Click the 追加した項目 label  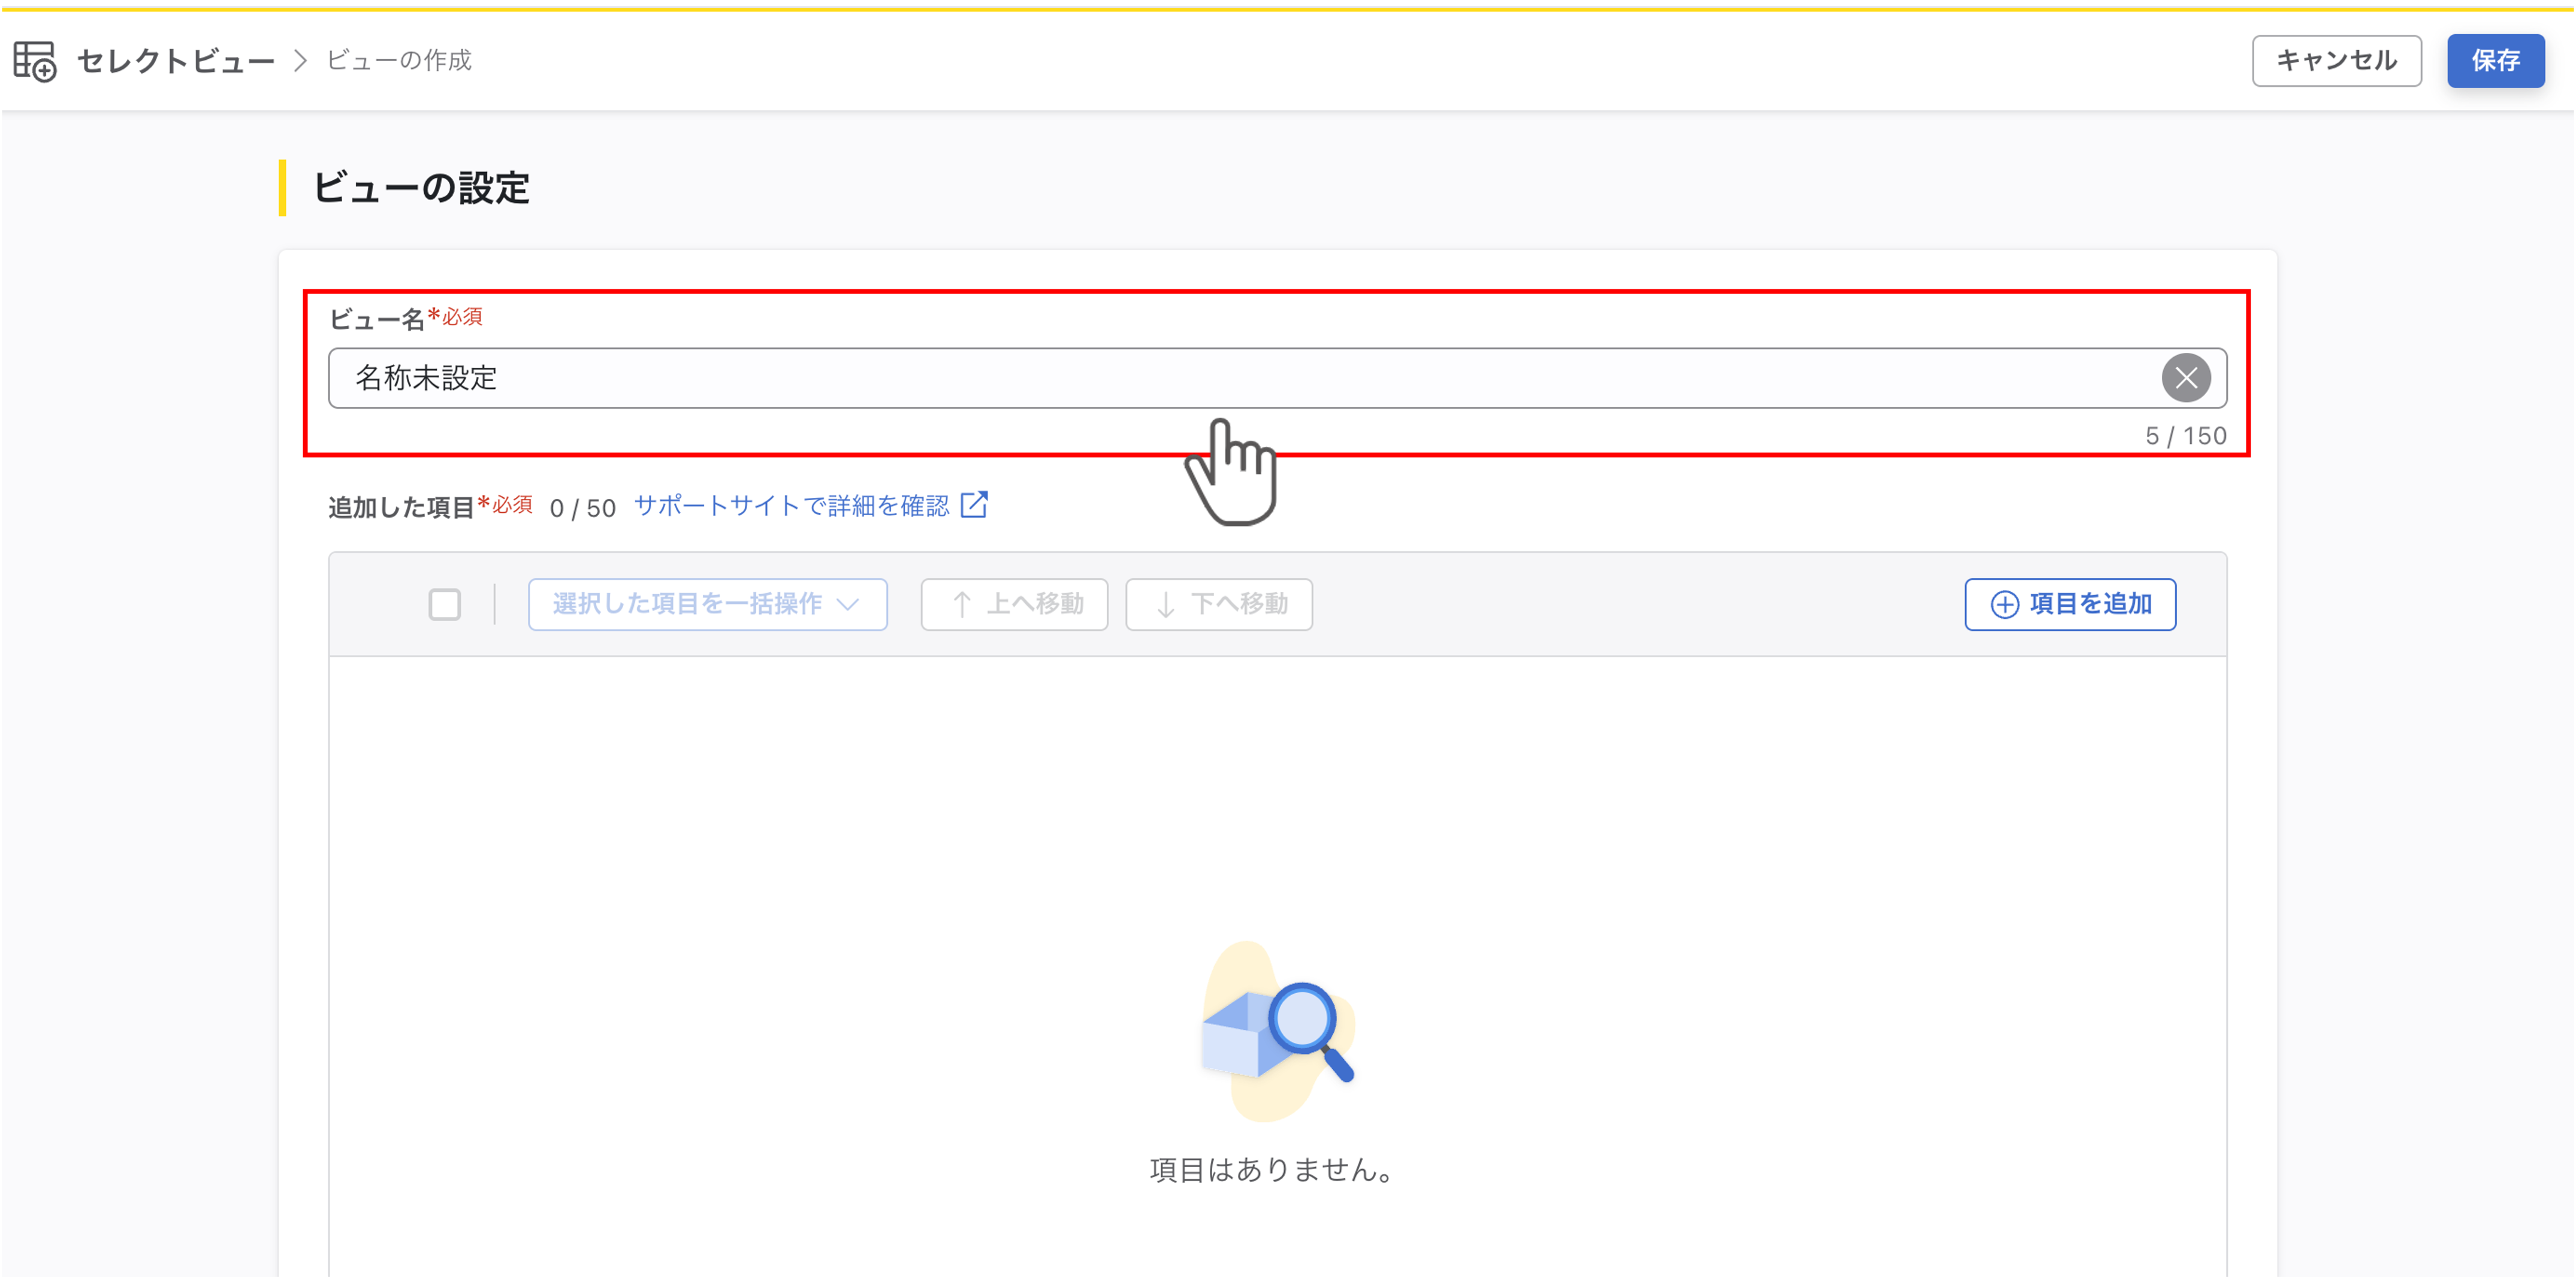click(x=401, y=508)
